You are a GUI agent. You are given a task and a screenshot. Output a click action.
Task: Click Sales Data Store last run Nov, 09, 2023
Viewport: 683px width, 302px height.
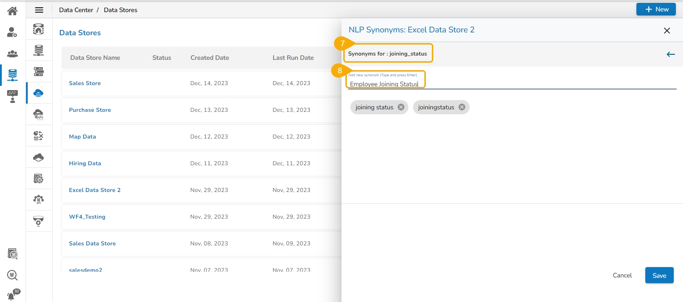291,244
